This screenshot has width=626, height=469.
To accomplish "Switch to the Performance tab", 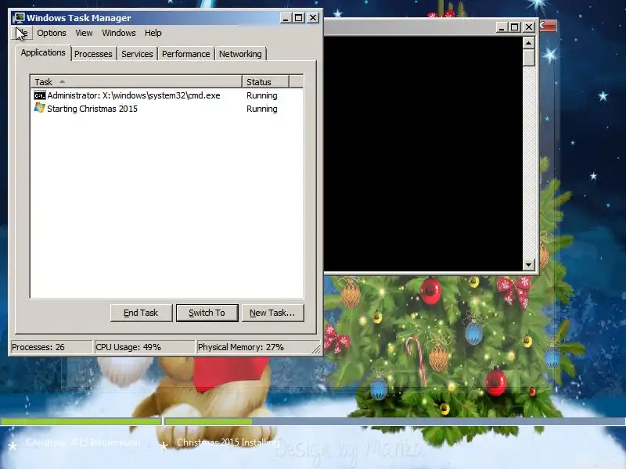I will [x=185, y=54].
